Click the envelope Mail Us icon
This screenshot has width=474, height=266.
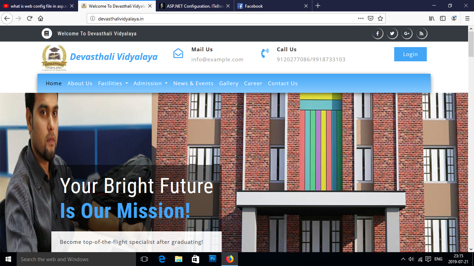click(178, 53)
